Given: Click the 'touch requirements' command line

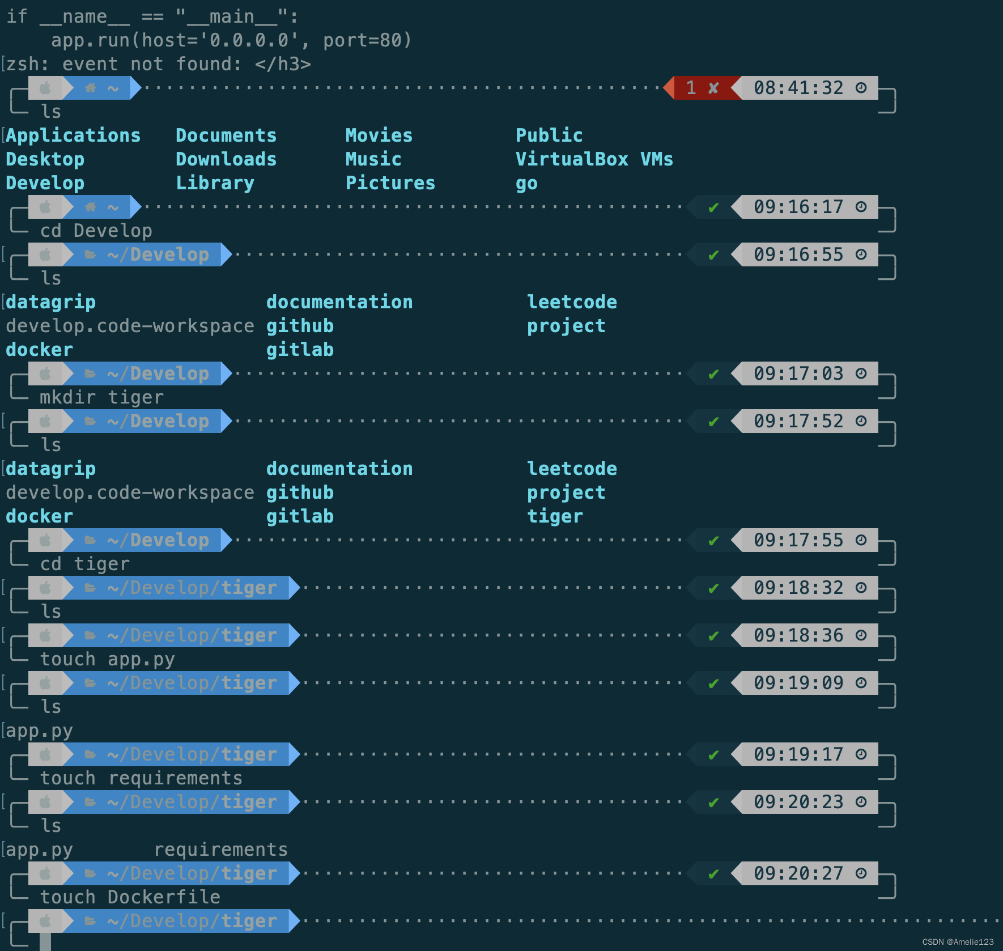Looking at the screenshot, I should [x=141, y=779].
